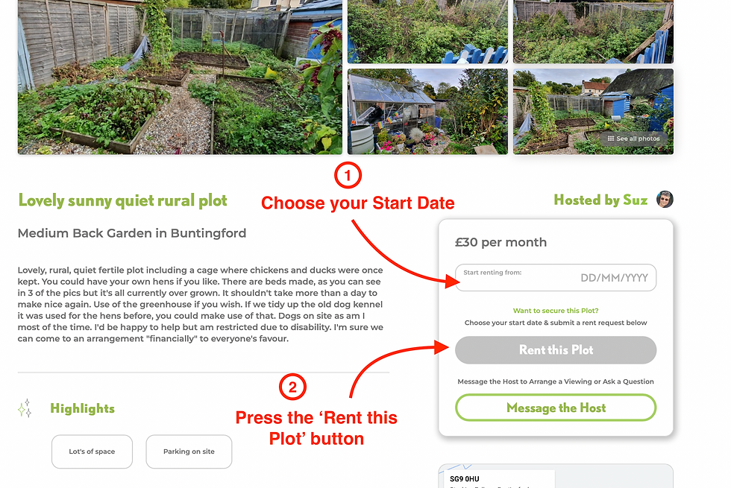The image size is (731, 488).
Task: Open the greenhouse photo thumbnail
Action: (x=427, y=111)
